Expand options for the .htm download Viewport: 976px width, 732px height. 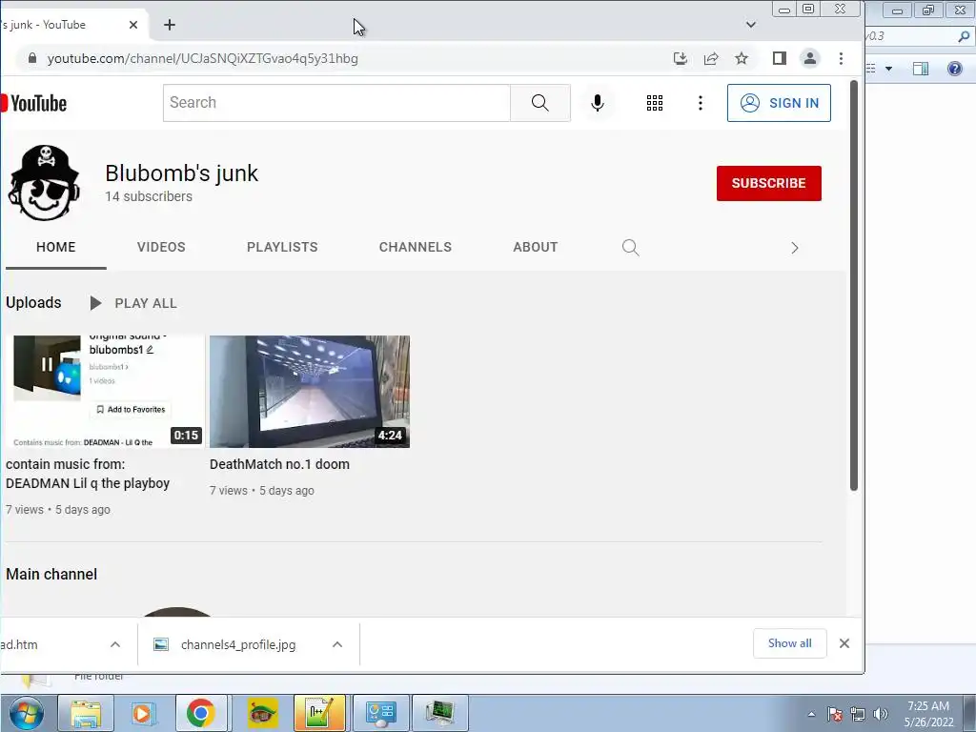[x=115, y=645]
